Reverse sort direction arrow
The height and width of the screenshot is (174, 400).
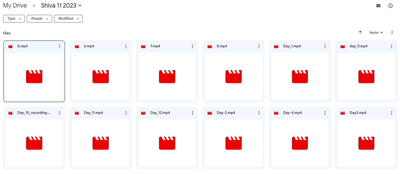coord(360,33)
